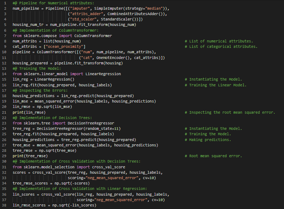Click line number 38 in the gutter
Image resolution: width=284 pixels, height=209 pixels.
click(5, 205)
